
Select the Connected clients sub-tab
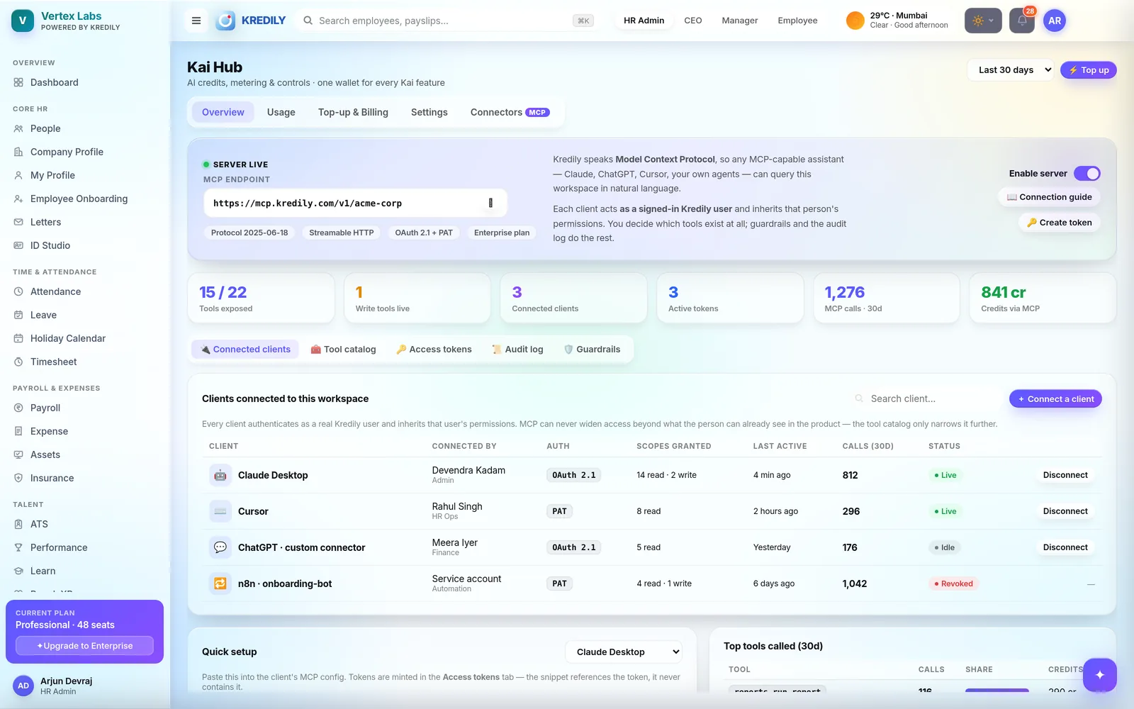(x=245, y=349)
